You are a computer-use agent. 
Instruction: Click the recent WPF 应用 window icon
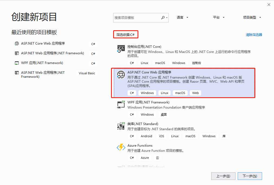17,63
